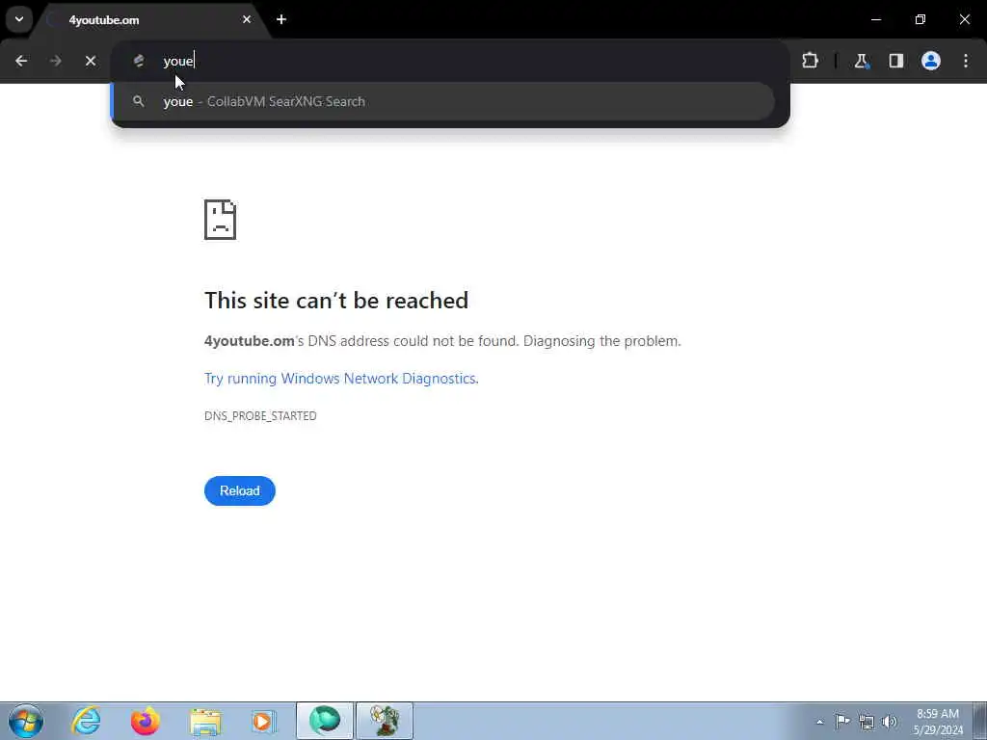Screen dimensions: 987x740
Task: Open Chrome Labs flask icon
Action: 861,61
